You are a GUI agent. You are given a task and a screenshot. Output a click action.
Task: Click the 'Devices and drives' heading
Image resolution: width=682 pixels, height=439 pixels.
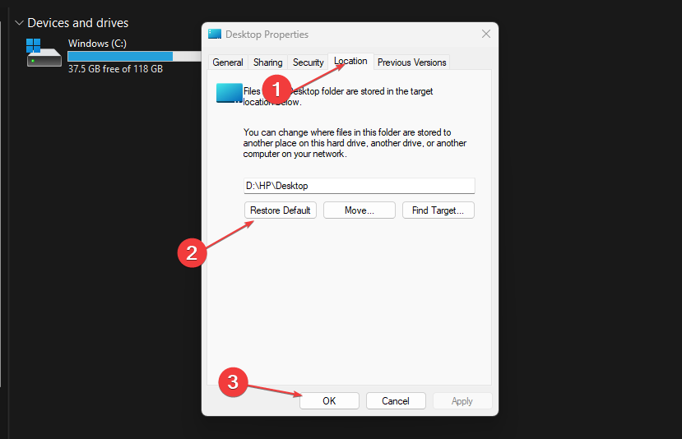point(78,22)
